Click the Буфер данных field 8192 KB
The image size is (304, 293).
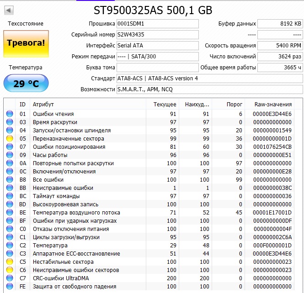[280, 24]
